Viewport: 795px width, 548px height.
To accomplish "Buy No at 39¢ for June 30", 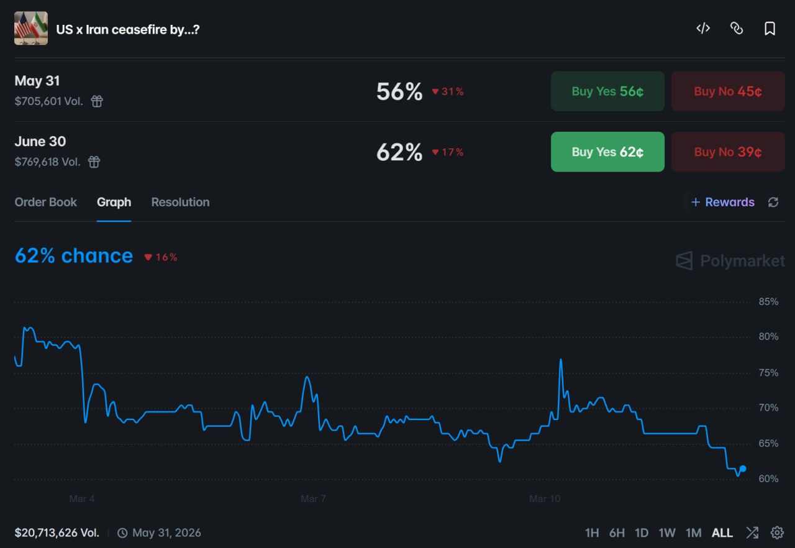I will [728, 152].
